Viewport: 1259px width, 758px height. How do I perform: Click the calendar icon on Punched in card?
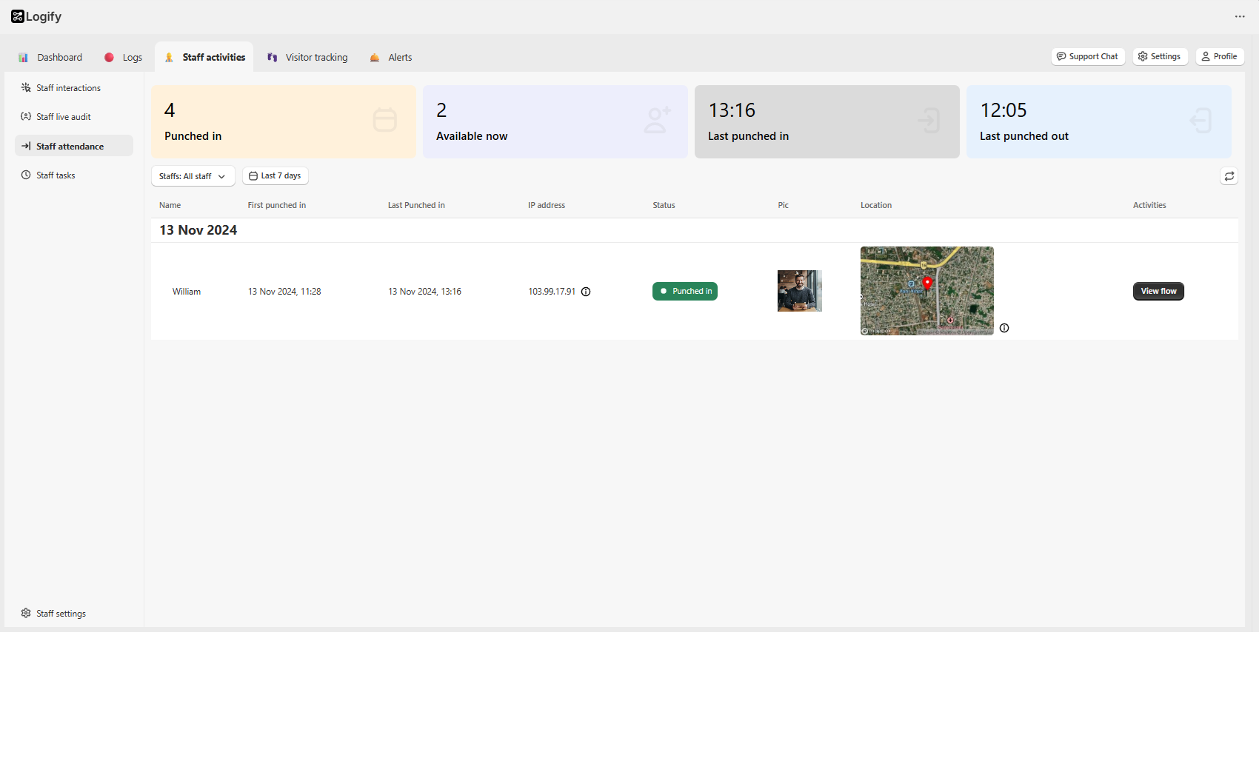click(x=384, y=121)
